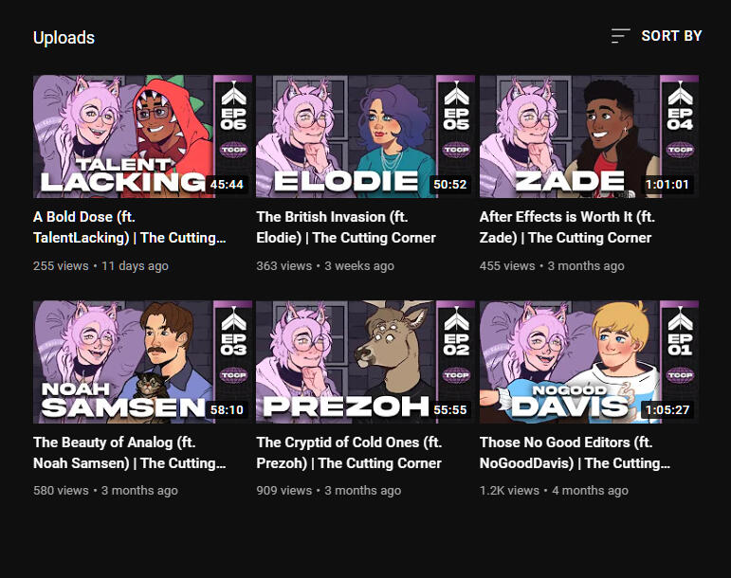Click the EP 01 TCCP logo badge

point(680,375)
